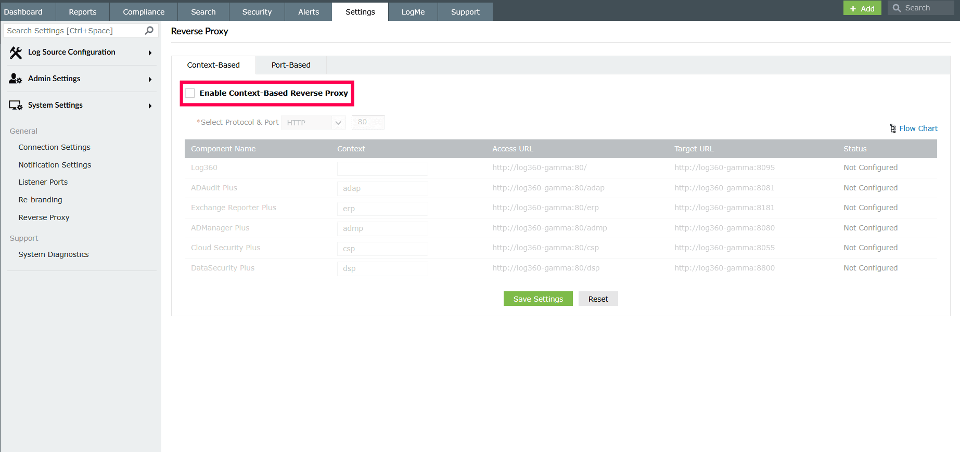Click the Search Settings input field
Viewport: 960px width, 452px height.
coord(81,31)
